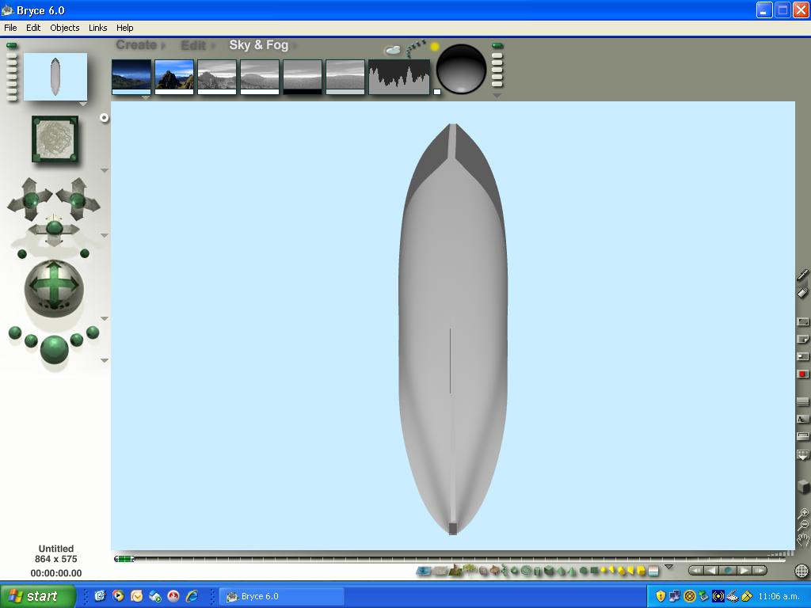The width and height of the screenshot is (811, 608).
Task: Open the Help menu
Action: pos(124,28)
